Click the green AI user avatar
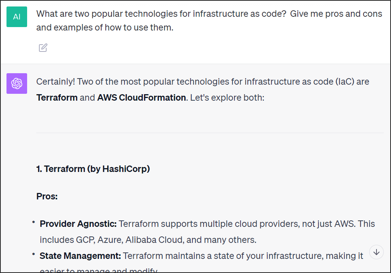 (x=17, y=17)
